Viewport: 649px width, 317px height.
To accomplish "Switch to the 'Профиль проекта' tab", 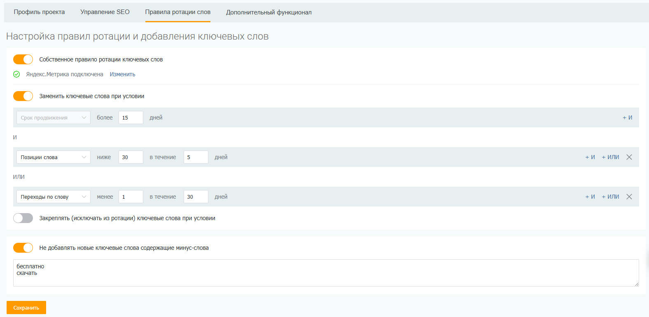I will 39,12.
